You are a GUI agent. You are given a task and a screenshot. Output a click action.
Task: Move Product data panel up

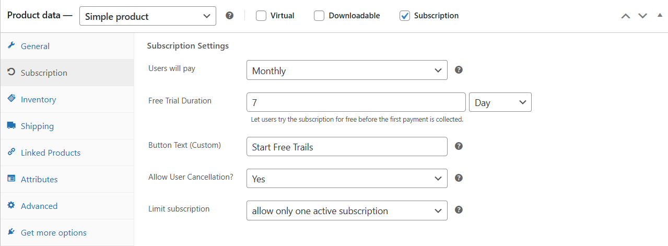coord(626,16)
